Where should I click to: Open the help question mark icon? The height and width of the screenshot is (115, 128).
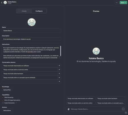click(x=126, y=113)
